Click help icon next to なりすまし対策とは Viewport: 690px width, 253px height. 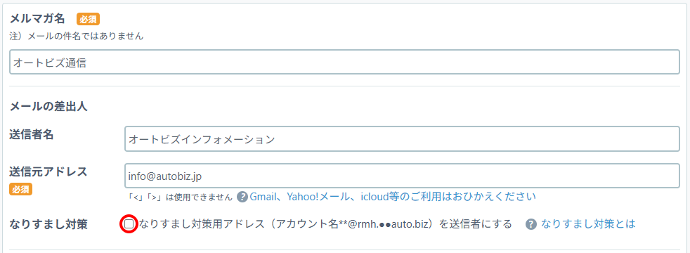tap(532, 224)
